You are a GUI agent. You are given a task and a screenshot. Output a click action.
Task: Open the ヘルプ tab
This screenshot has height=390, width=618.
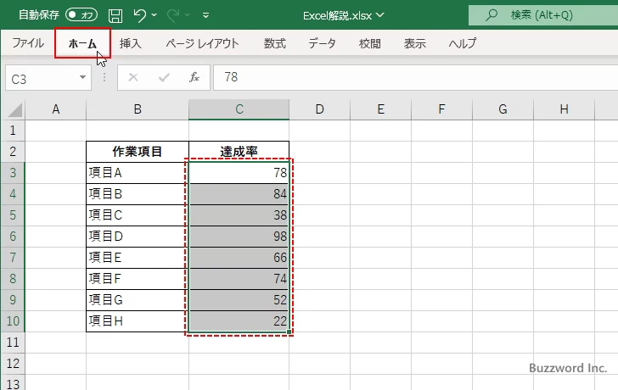463,43
